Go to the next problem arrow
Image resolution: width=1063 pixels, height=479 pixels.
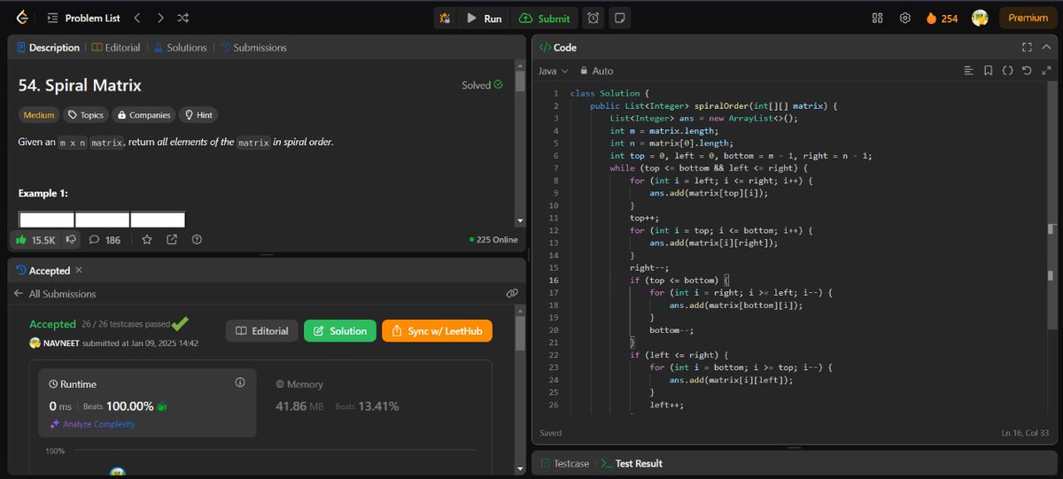tap(159, 18)
